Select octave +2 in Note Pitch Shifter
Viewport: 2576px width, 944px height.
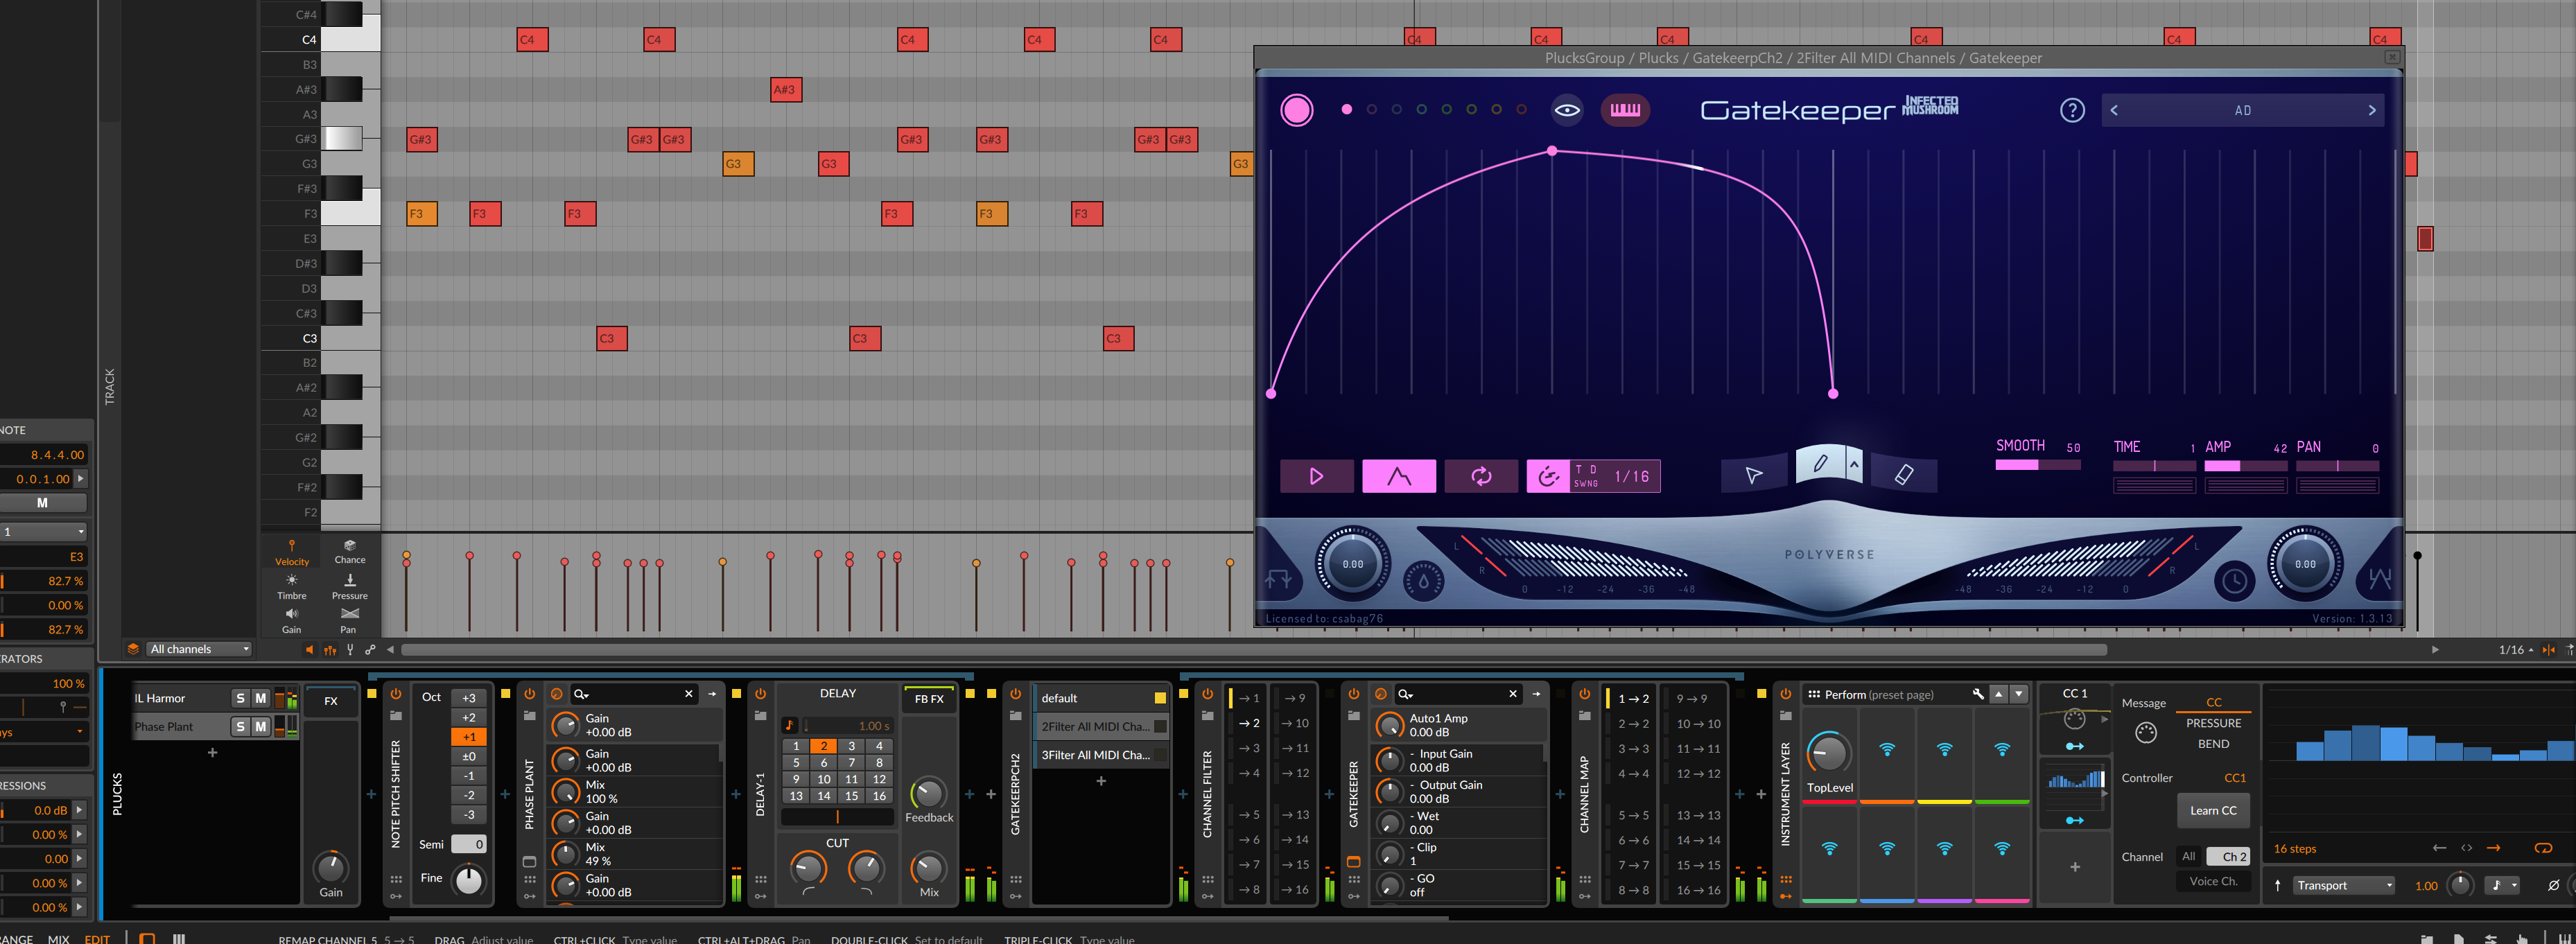[469, 717]
